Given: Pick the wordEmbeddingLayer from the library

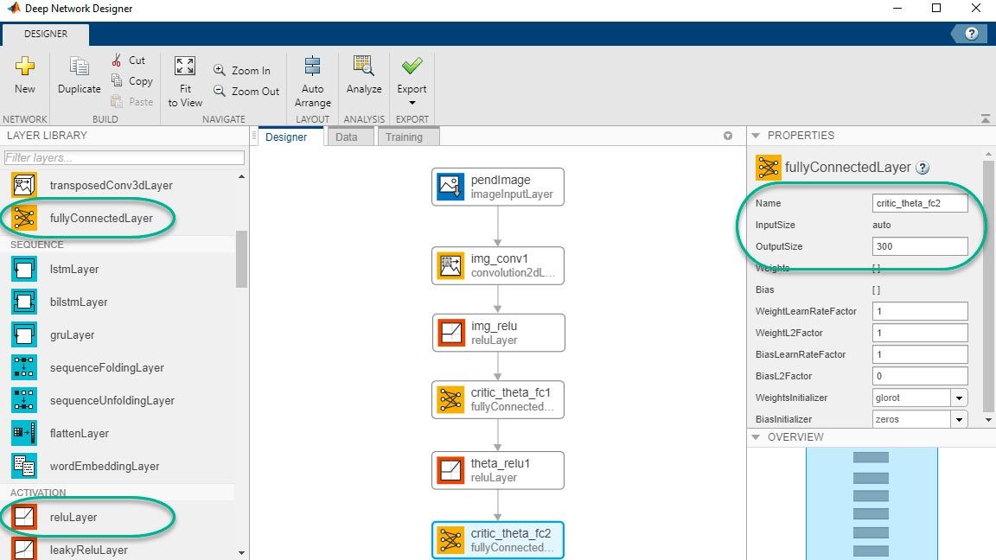Looking at the screenshot, I should pyautogui.click(x=104, y=467).
